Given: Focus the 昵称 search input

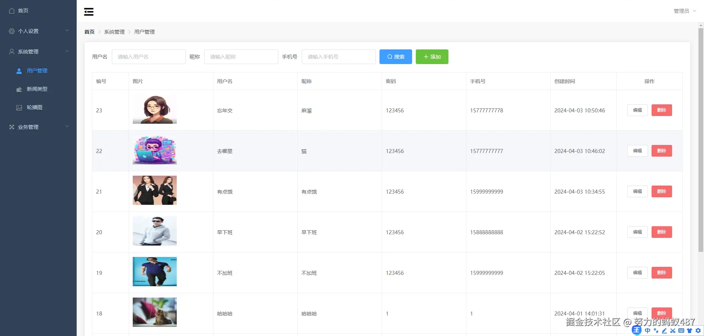Looking at the screenshot, I should coord(241,57).
